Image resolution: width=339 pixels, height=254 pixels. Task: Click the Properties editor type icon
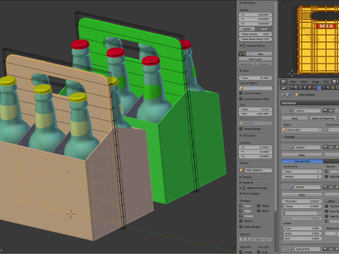[284, 87]
